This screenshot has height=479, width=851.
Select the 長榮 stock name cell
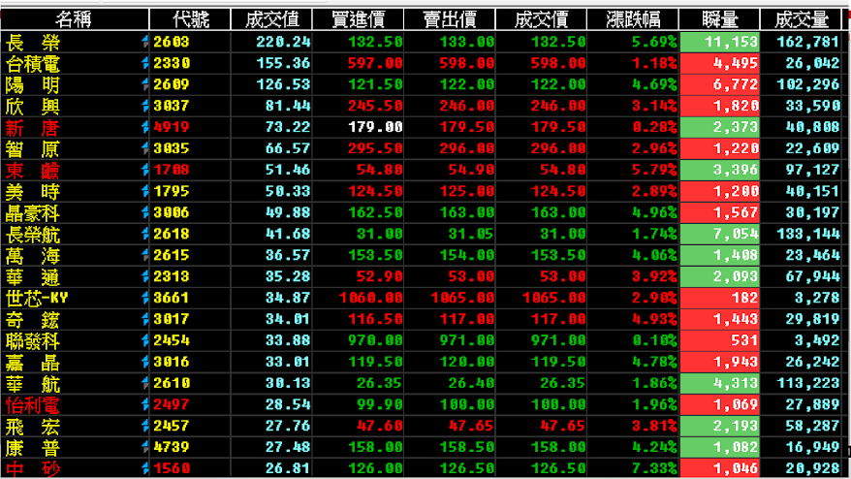[75, 42]
